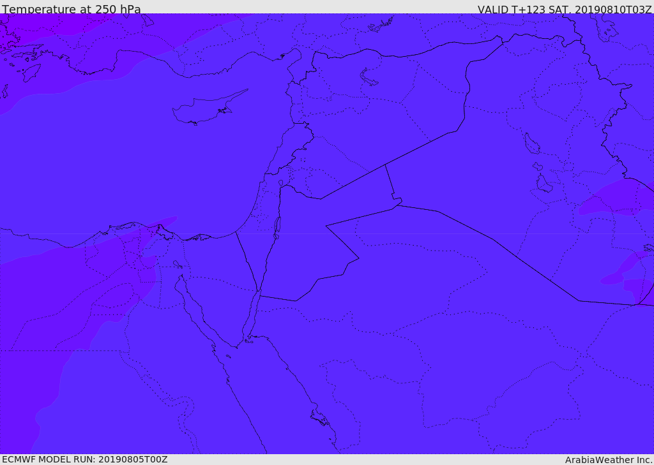The height and width of the screenshot is (465, 654).
Task: Click the island of Cyprus
Action: [x=203, y=110]
